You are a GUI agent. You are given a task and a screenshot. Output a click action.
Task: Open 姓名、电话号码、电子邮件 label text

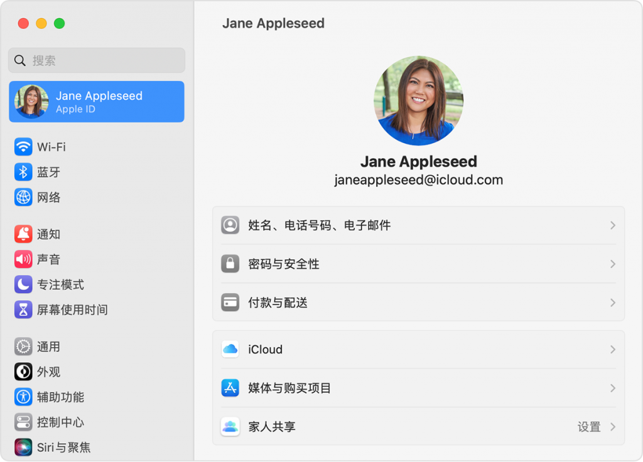point(320,225)
